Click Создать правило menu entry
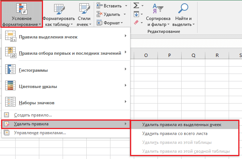Viewport: 242px width, 159px height. point(33,115)
